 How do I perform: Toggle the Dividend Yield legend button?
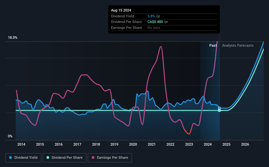23,158
